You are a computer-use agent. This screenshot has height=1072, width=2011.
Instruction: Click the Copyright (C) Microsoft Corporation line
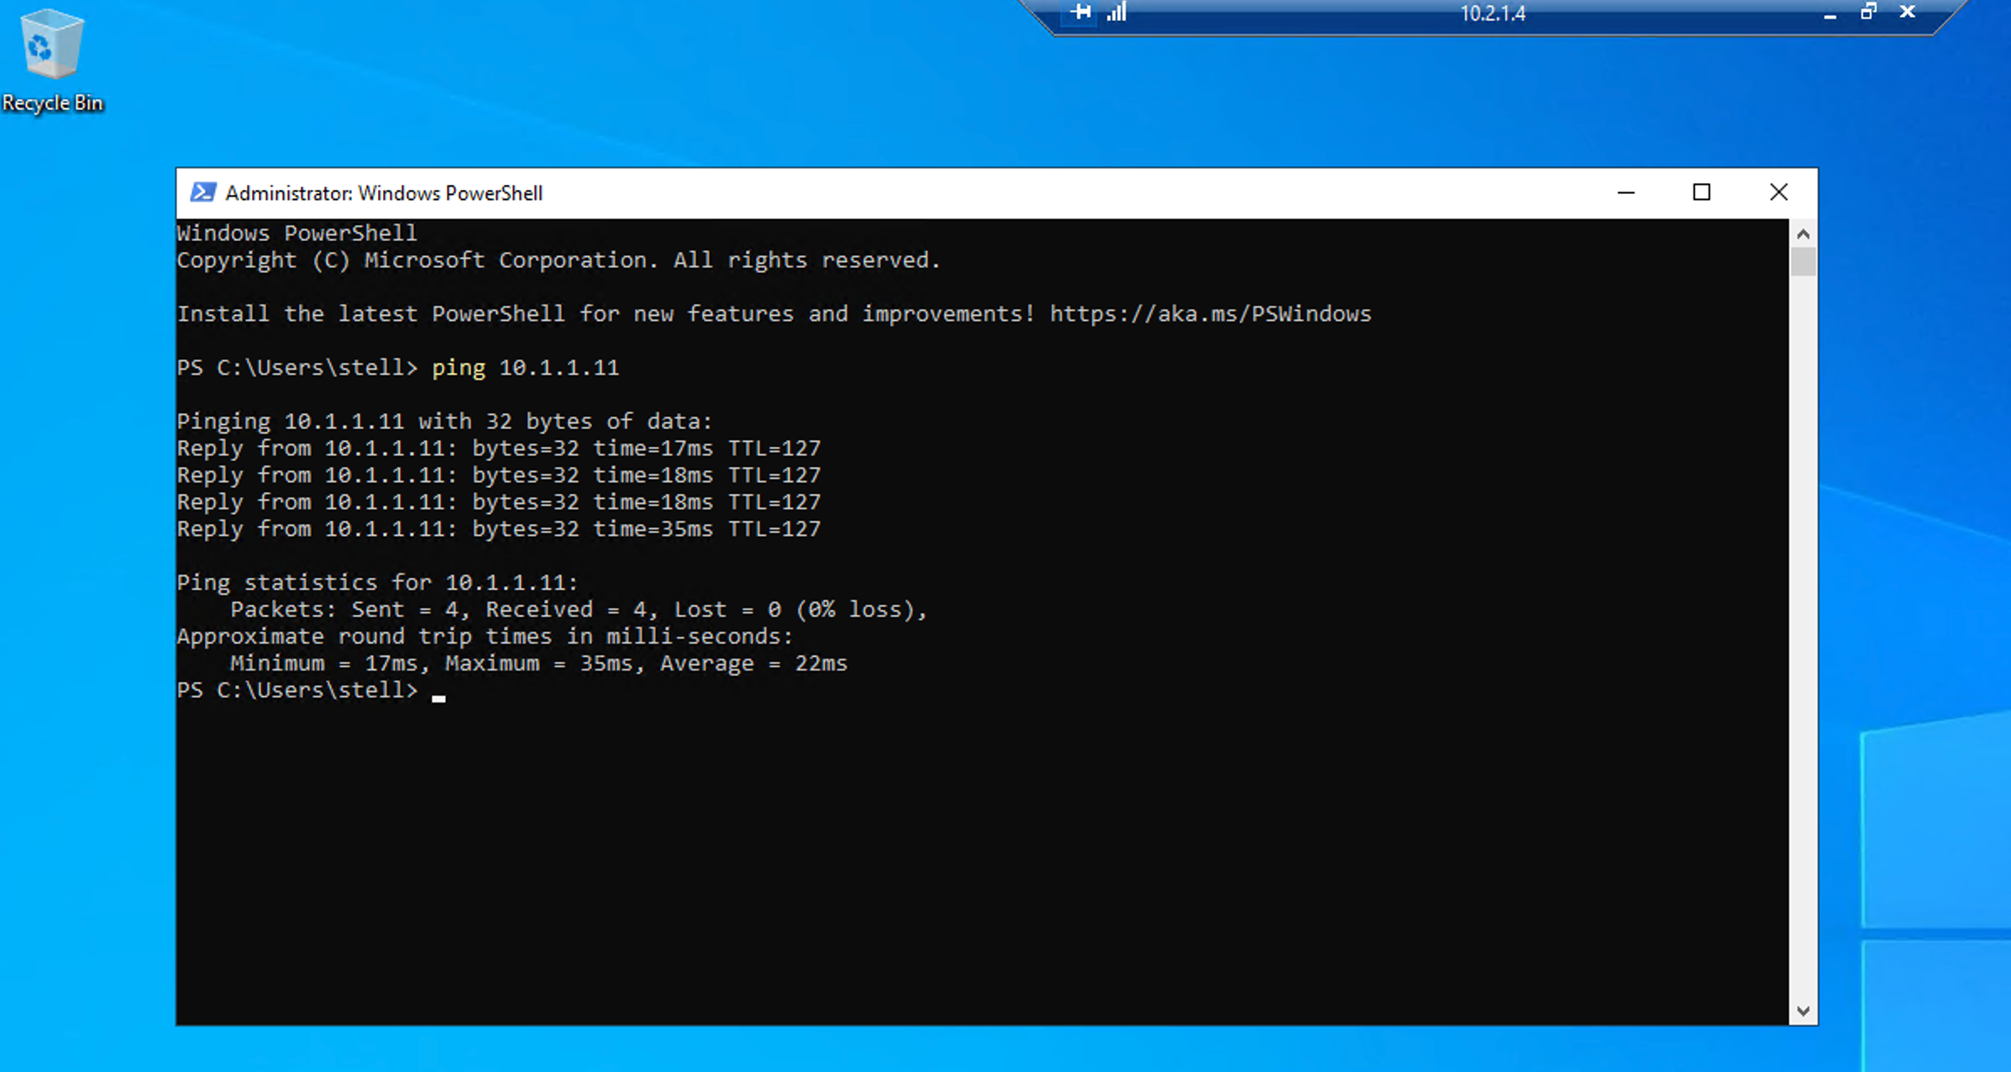(x=559, y=260)
